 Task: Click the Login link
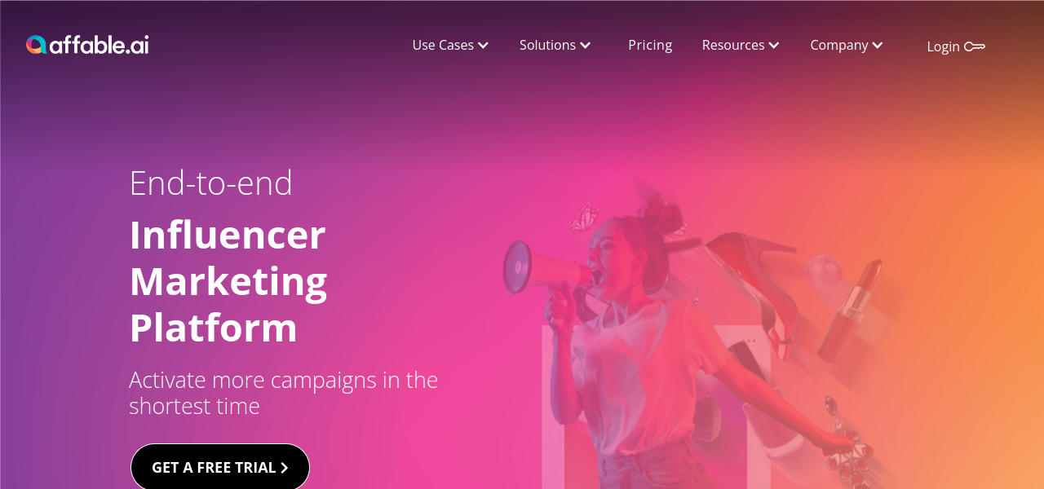click(943, 47)
